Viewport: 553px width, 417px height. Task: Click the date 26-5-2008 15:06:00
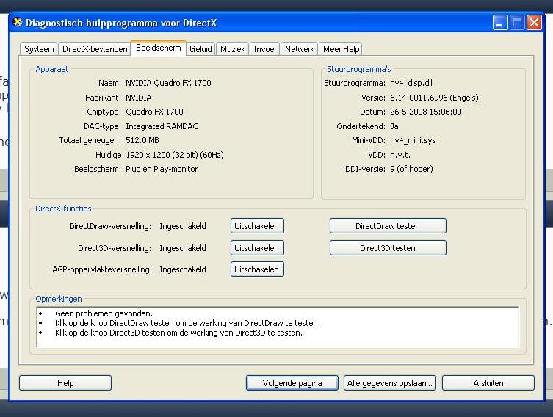tap(426, 112)
